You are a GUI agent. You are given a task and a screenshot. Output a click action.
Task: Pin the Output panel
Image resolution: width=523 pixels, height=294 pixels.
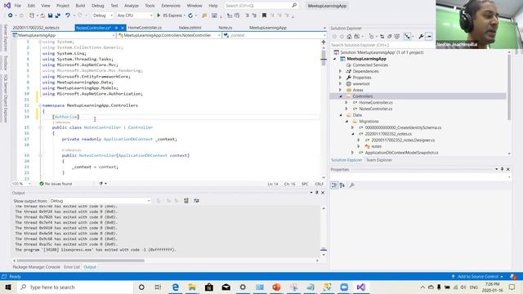click(x=317, y=193)
